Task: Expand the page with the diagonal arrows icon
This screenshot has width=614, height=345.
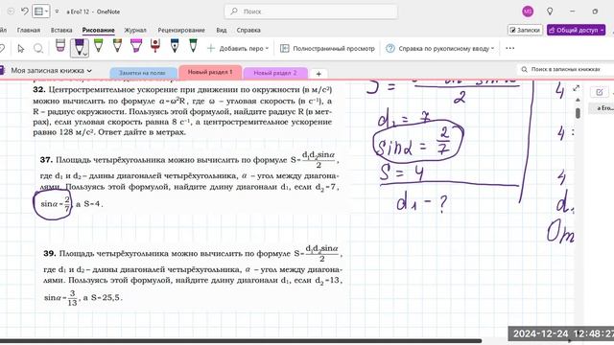Action: click(x=576, y=88)
